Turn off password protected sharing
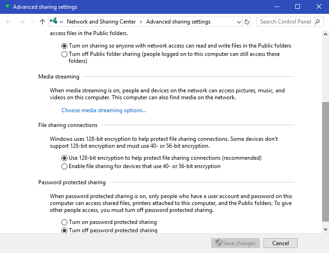329x253 pixels. (x=64, y=230)
